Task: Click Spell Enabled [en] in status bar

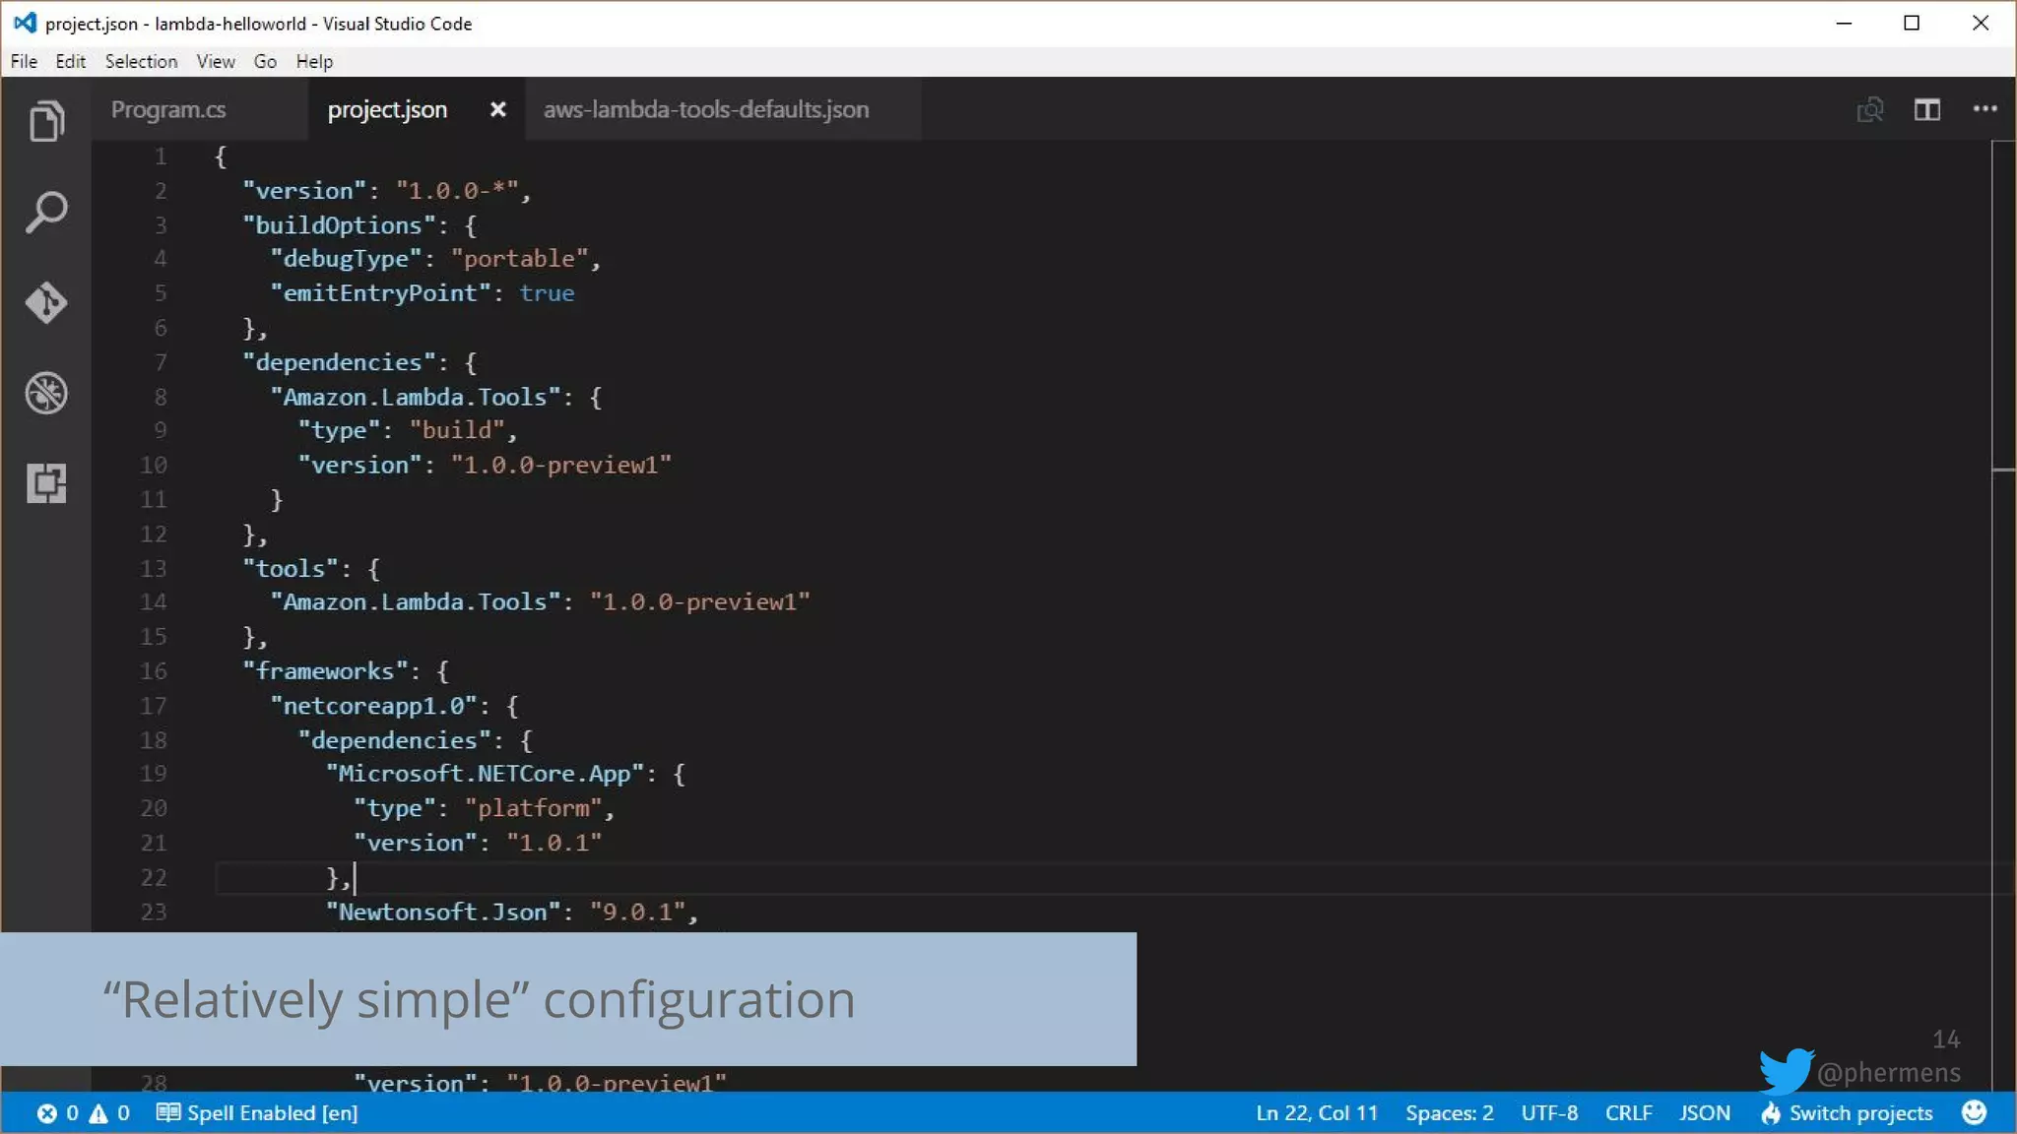Action: coord(258,1113)
